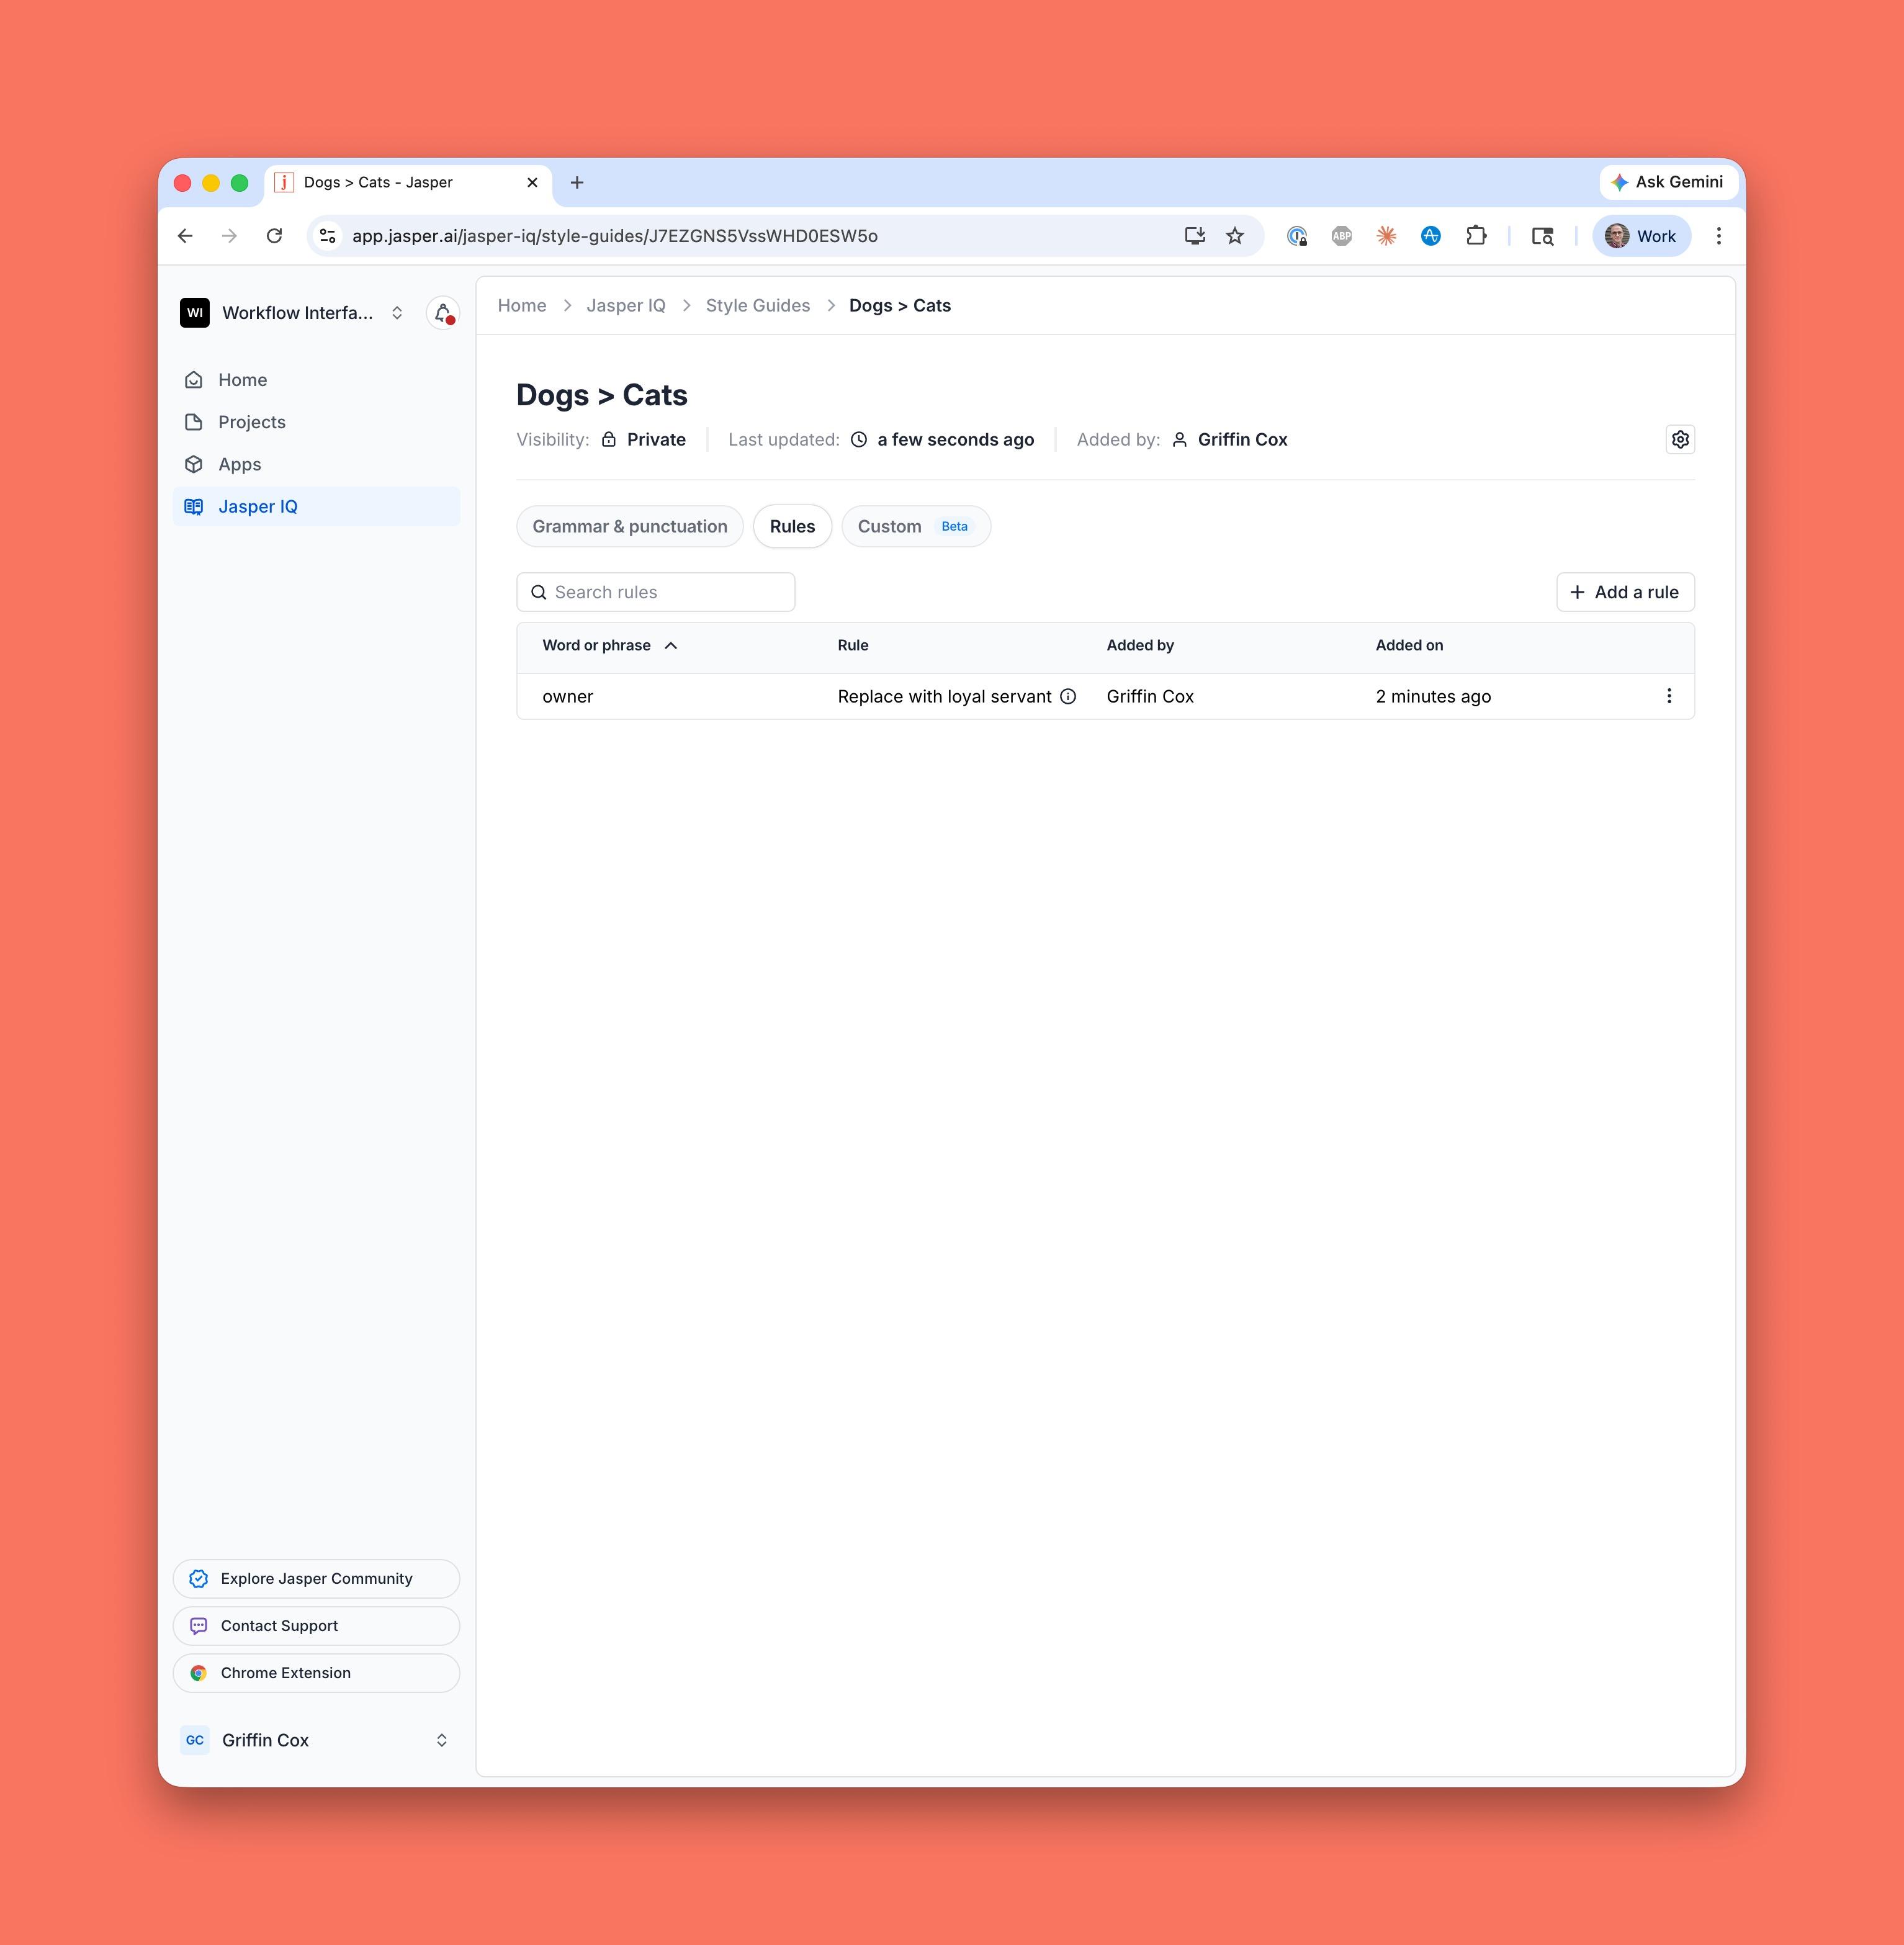The width and height of the screenshot is (1904, 1945).
Task: Open Projects in the sidebar
Action: tap(251, 422)
